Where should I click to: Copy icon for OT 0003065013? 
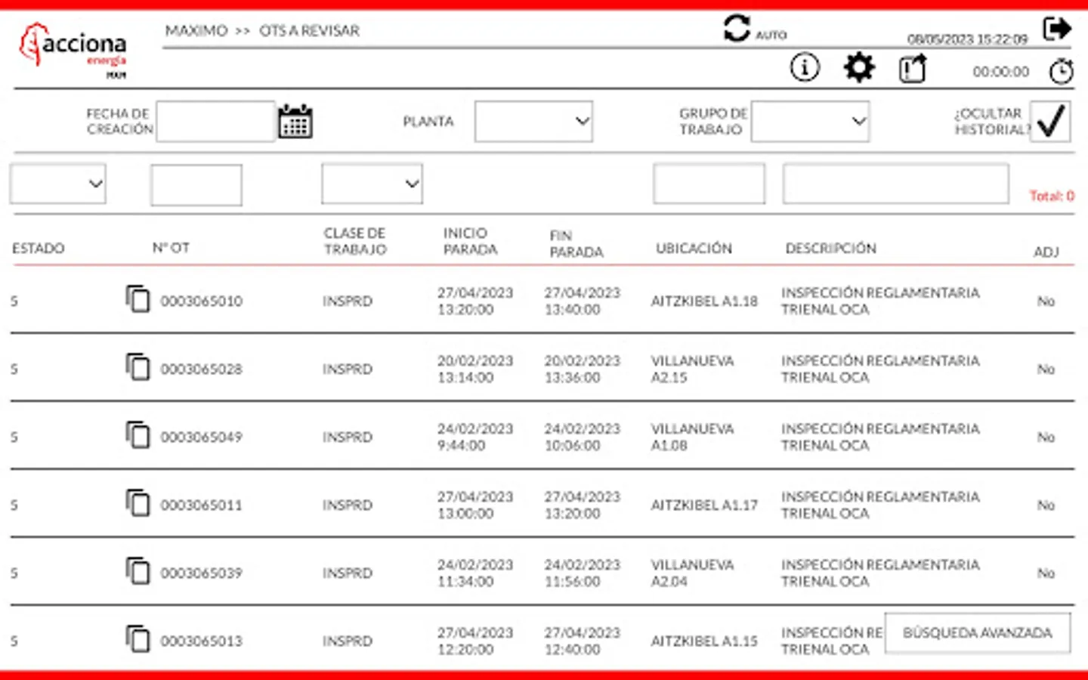tap(138, 639)
